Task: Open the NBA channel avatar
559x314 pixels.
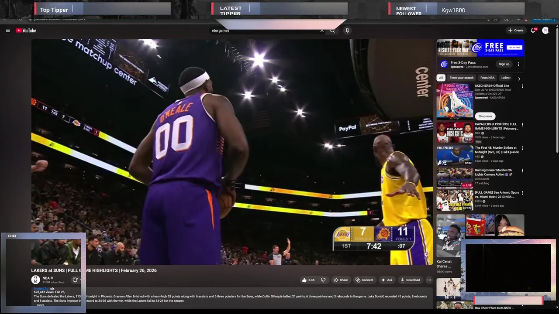Action: pyautogui.click(x=35, y=280)
